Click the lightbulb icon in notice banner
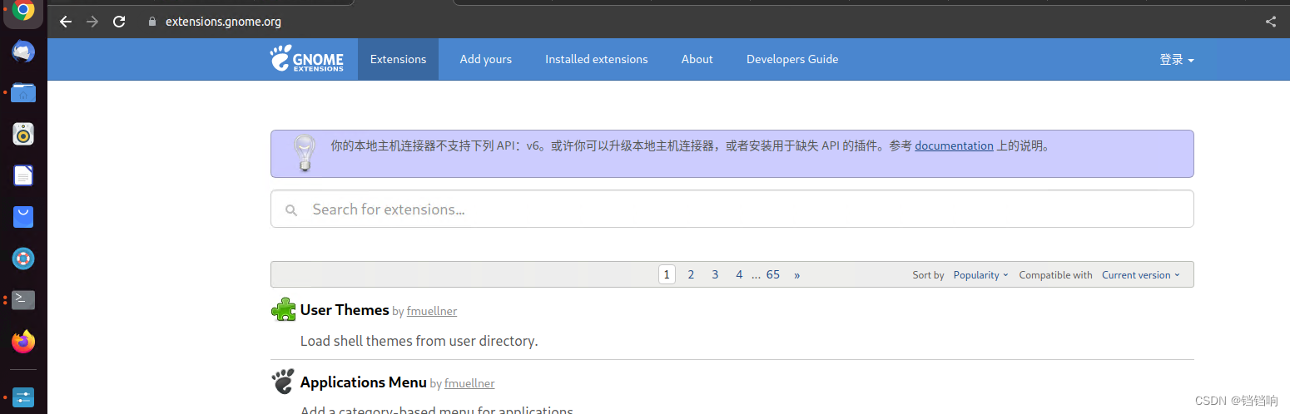 pyautogui.click(x=305, y=154)
